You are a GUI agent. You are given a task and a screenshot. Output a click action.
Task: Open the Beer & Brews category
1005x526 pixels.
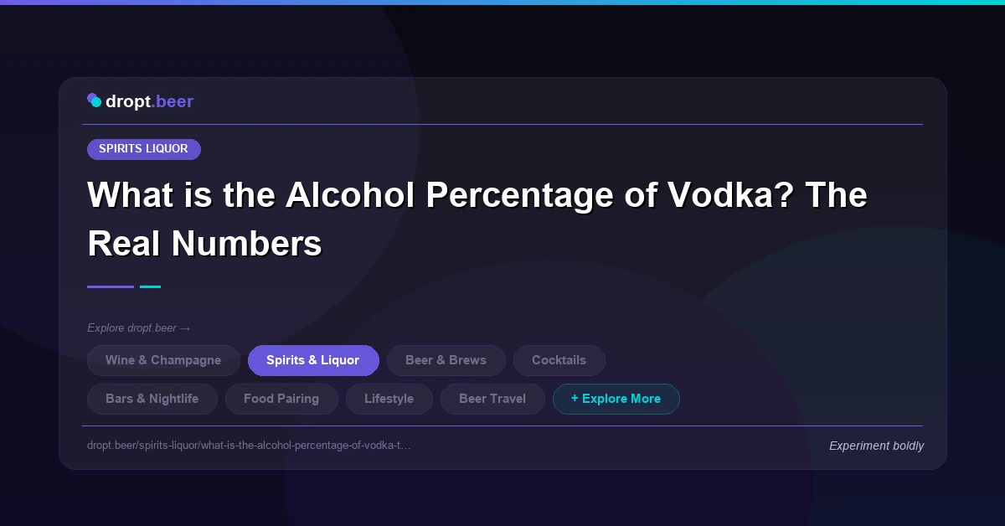[446, 360]
